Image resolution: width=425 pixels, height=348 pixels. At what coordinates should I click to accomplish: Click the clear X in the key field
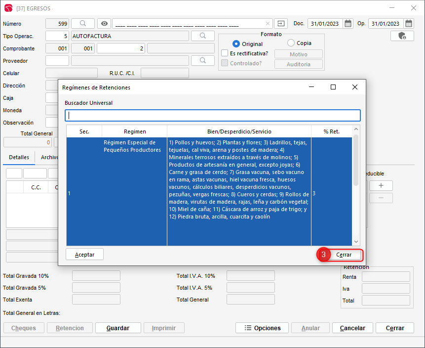click(x=268, y=23)
